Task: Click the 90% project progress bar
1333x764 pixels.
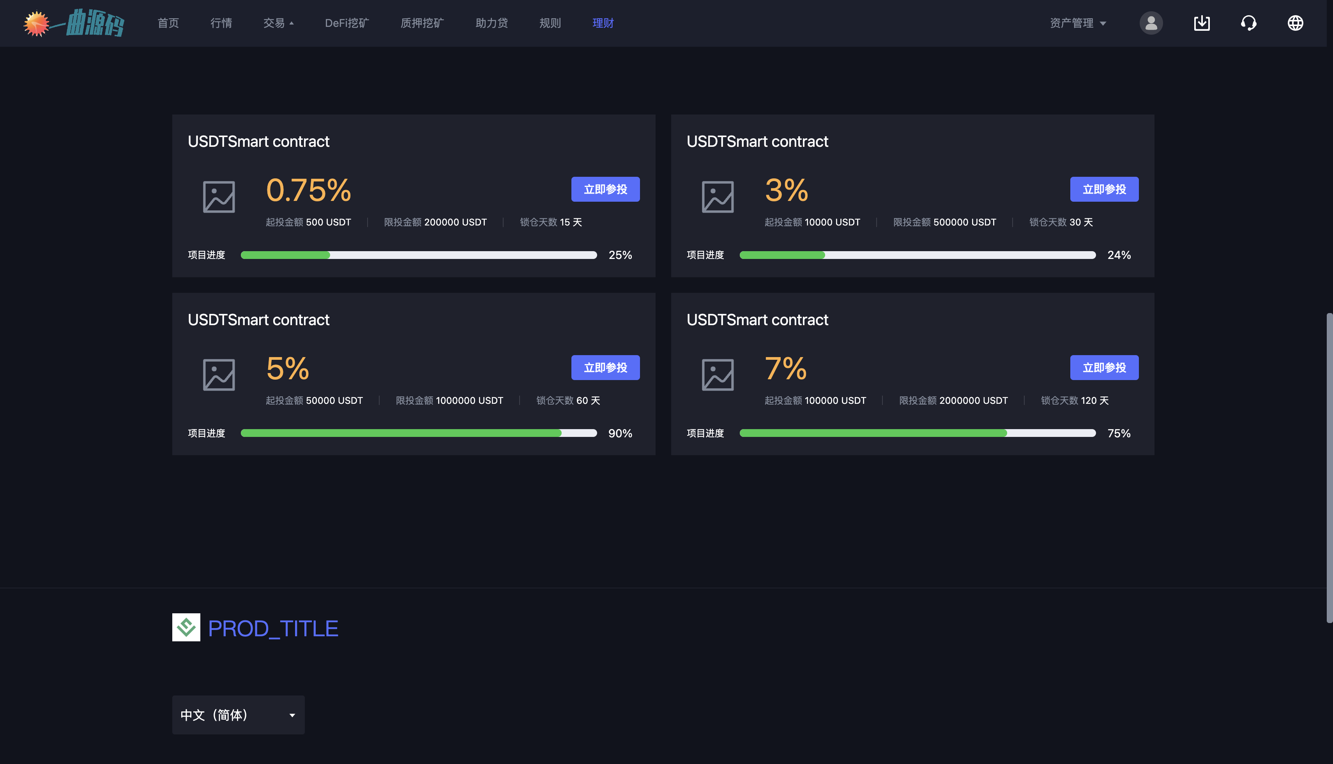Action: 419,433
